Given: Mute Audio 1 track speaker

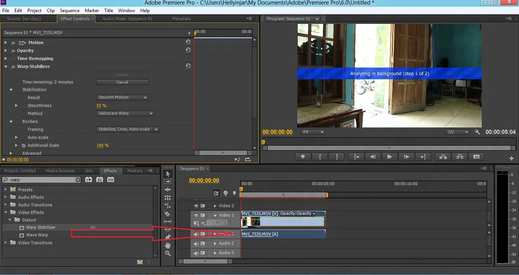Looking at the screenshot, I should [196, 234].
